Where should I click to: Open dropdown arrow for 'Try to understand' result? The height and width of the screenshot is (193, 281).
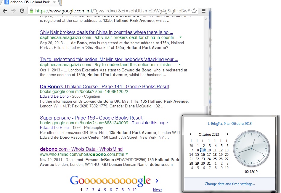pos(180,65)
